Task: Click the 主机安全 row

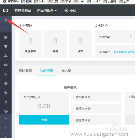Action: coord(115,37)
